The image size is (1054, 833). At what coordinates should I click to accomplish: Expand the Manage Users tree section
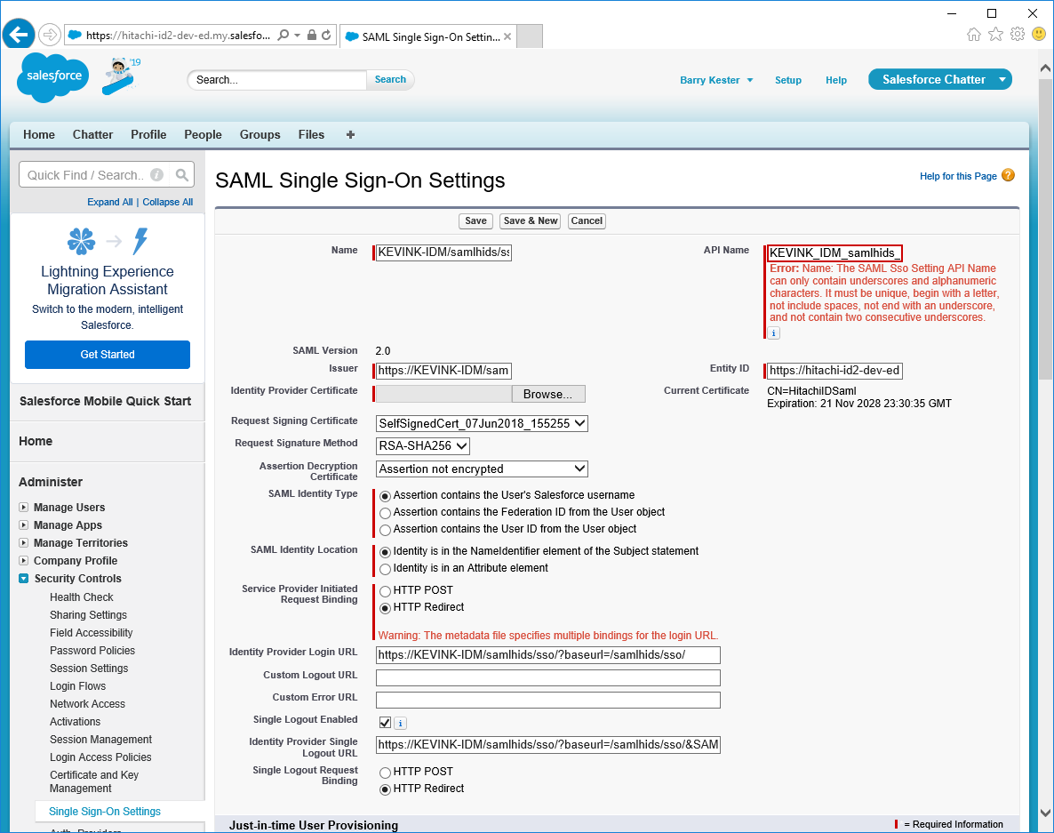coord(24,508)
